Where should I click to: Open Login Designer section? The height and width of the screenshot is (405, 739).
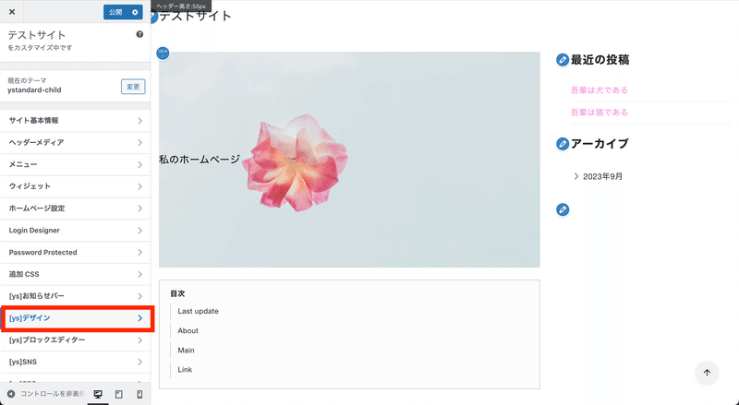tap(76, 231)
